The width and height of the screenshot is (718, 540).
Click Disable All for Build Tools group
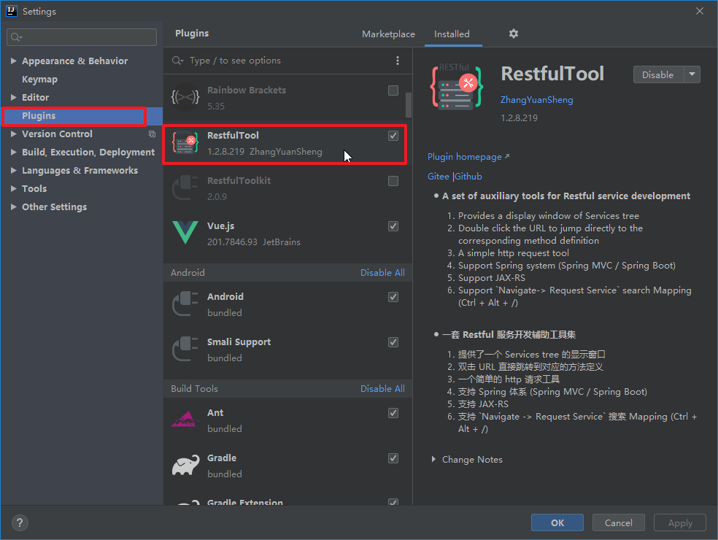(382, 388)
